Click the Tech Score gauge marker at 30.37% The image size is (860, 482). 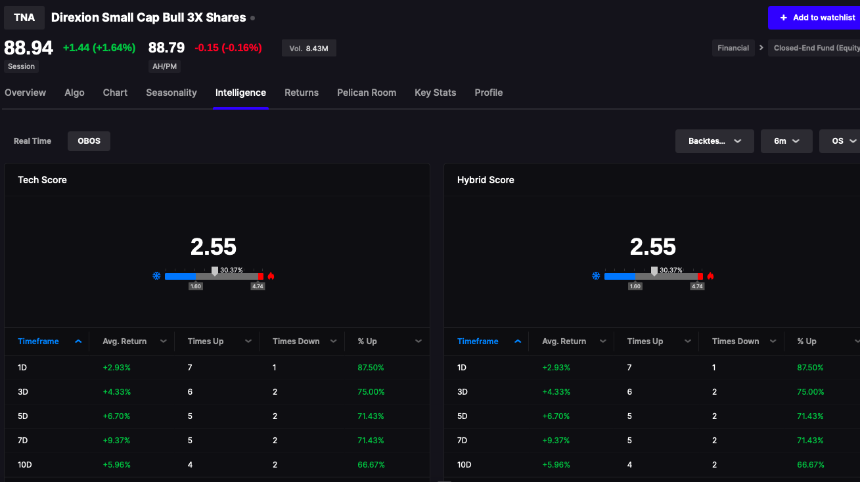(214, 271)
